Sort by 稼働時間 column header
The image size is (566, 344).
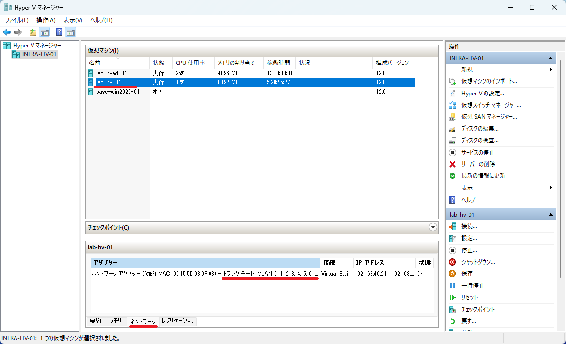click(x=279, y=63)
